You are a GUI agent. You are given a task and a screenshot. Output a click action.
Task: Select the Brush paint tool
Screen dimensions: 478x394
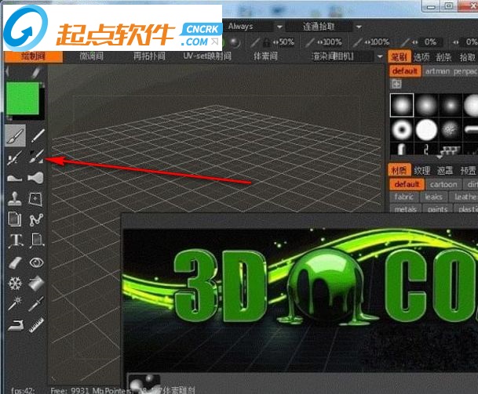15,136
